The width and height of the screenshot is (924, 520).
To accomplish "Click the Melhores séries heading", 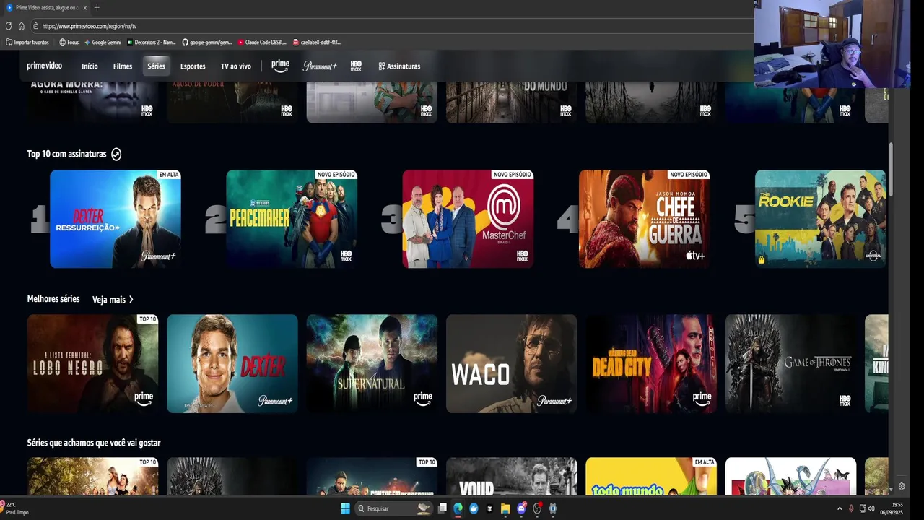I will [x=53, y=299].
